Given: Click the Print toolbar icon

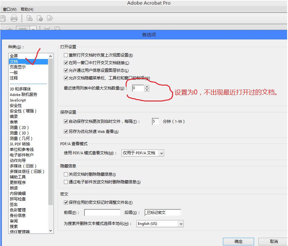Looking at the screenshot, I should point(14,18).
